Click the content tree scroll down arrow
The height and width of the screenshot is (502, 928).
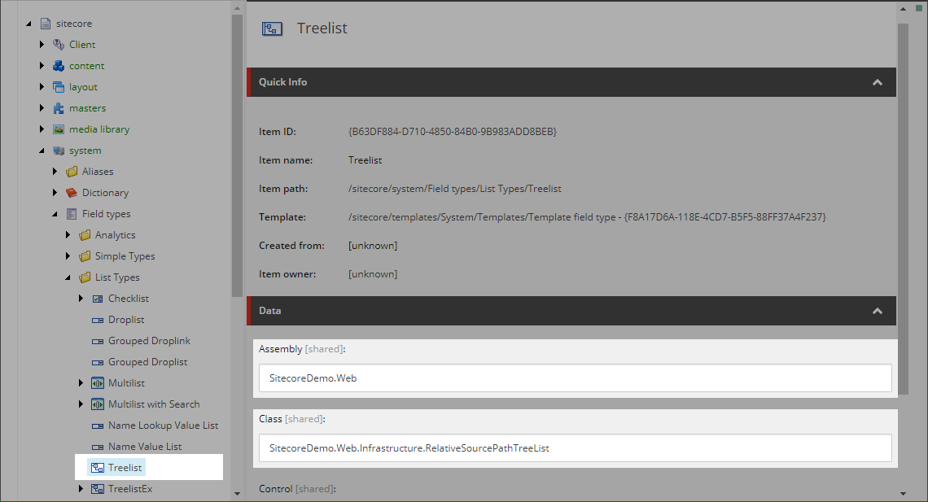tap(238, 494)
